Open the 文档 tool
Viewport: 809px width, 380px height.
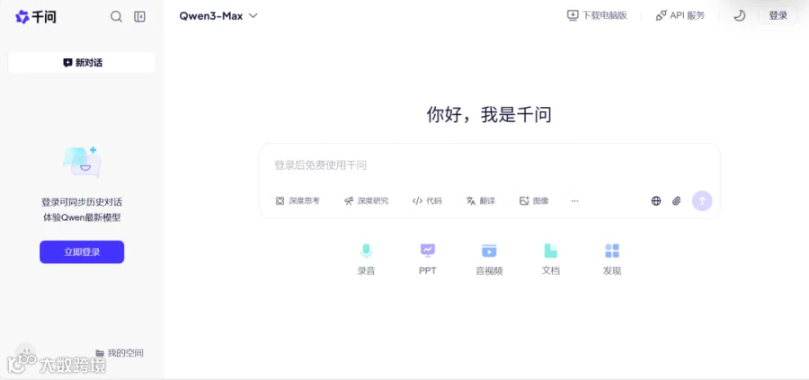[x=550, y=260]
